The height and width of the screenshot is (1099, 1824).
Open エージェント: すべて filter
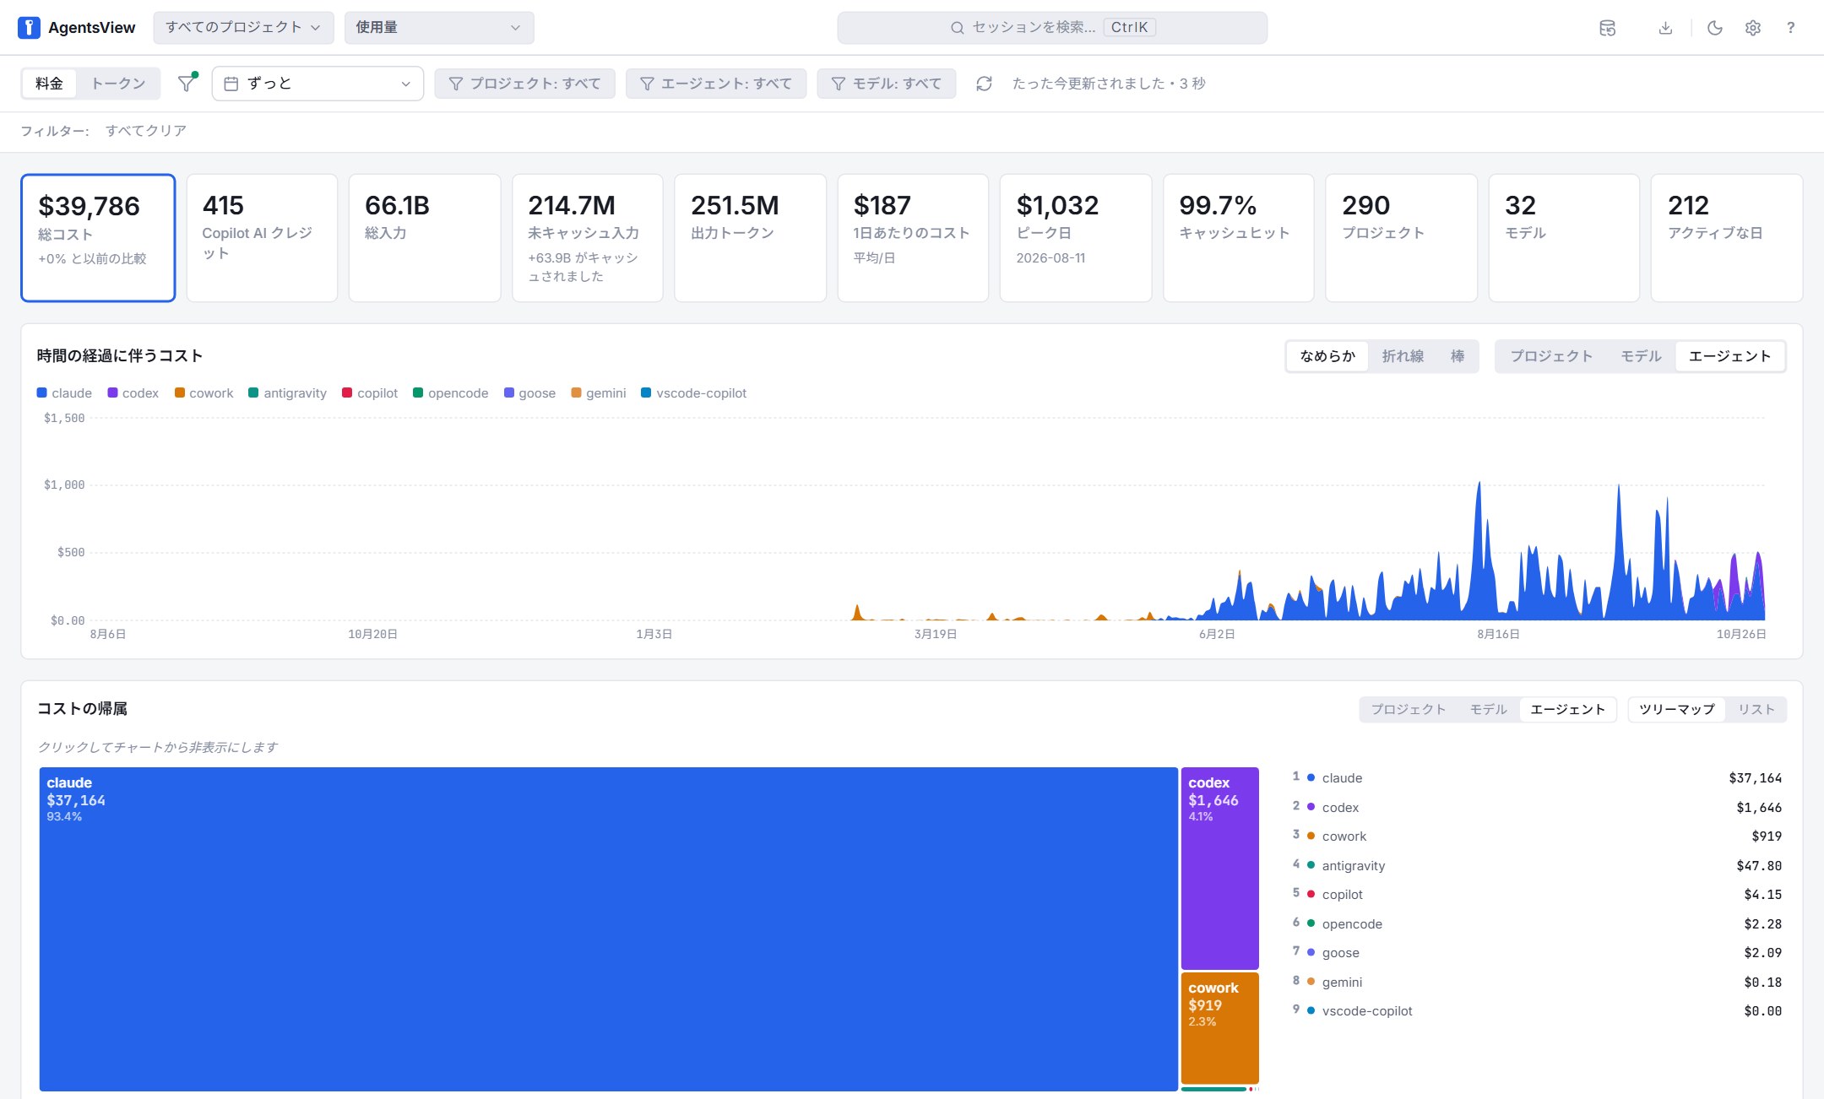coord(716,84)
